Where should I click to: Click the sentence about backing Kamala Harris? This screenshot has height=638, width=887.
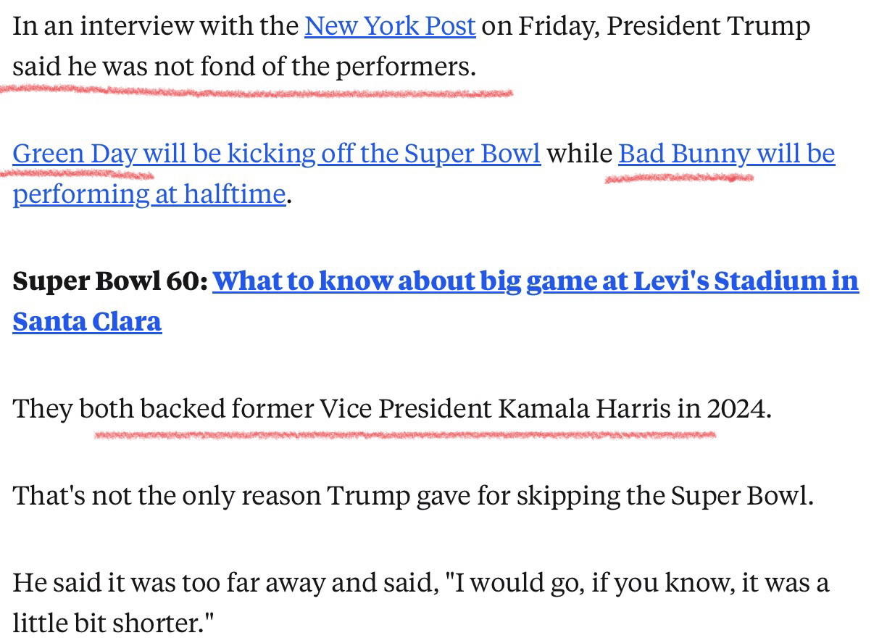(391, 409)
